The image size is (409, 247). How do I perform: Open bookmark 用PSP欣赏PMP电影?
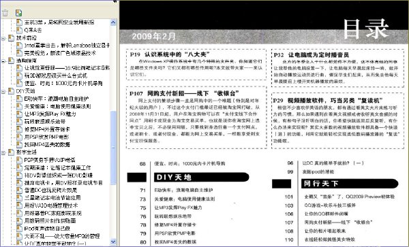click(46, 137)
